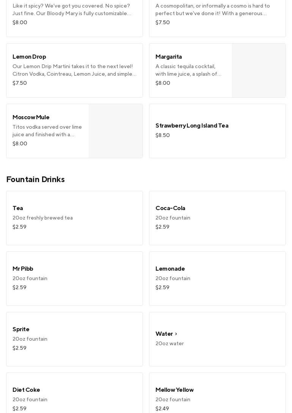Click the Margarita title text
This screenshot has height=413, width=292.
[168, 57]
